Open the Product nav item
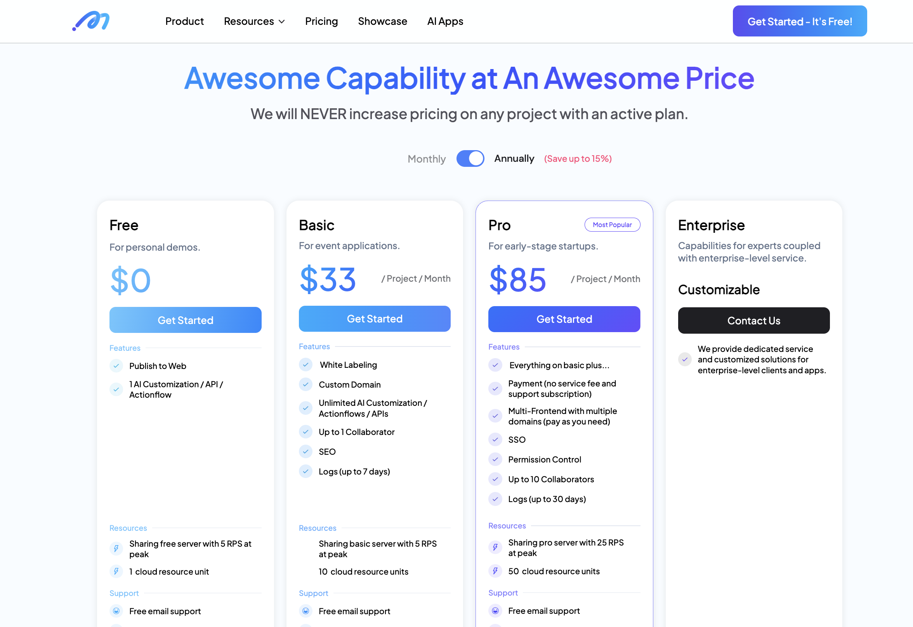The width and height of the screenshot is (913, 627). click(184, 21)
